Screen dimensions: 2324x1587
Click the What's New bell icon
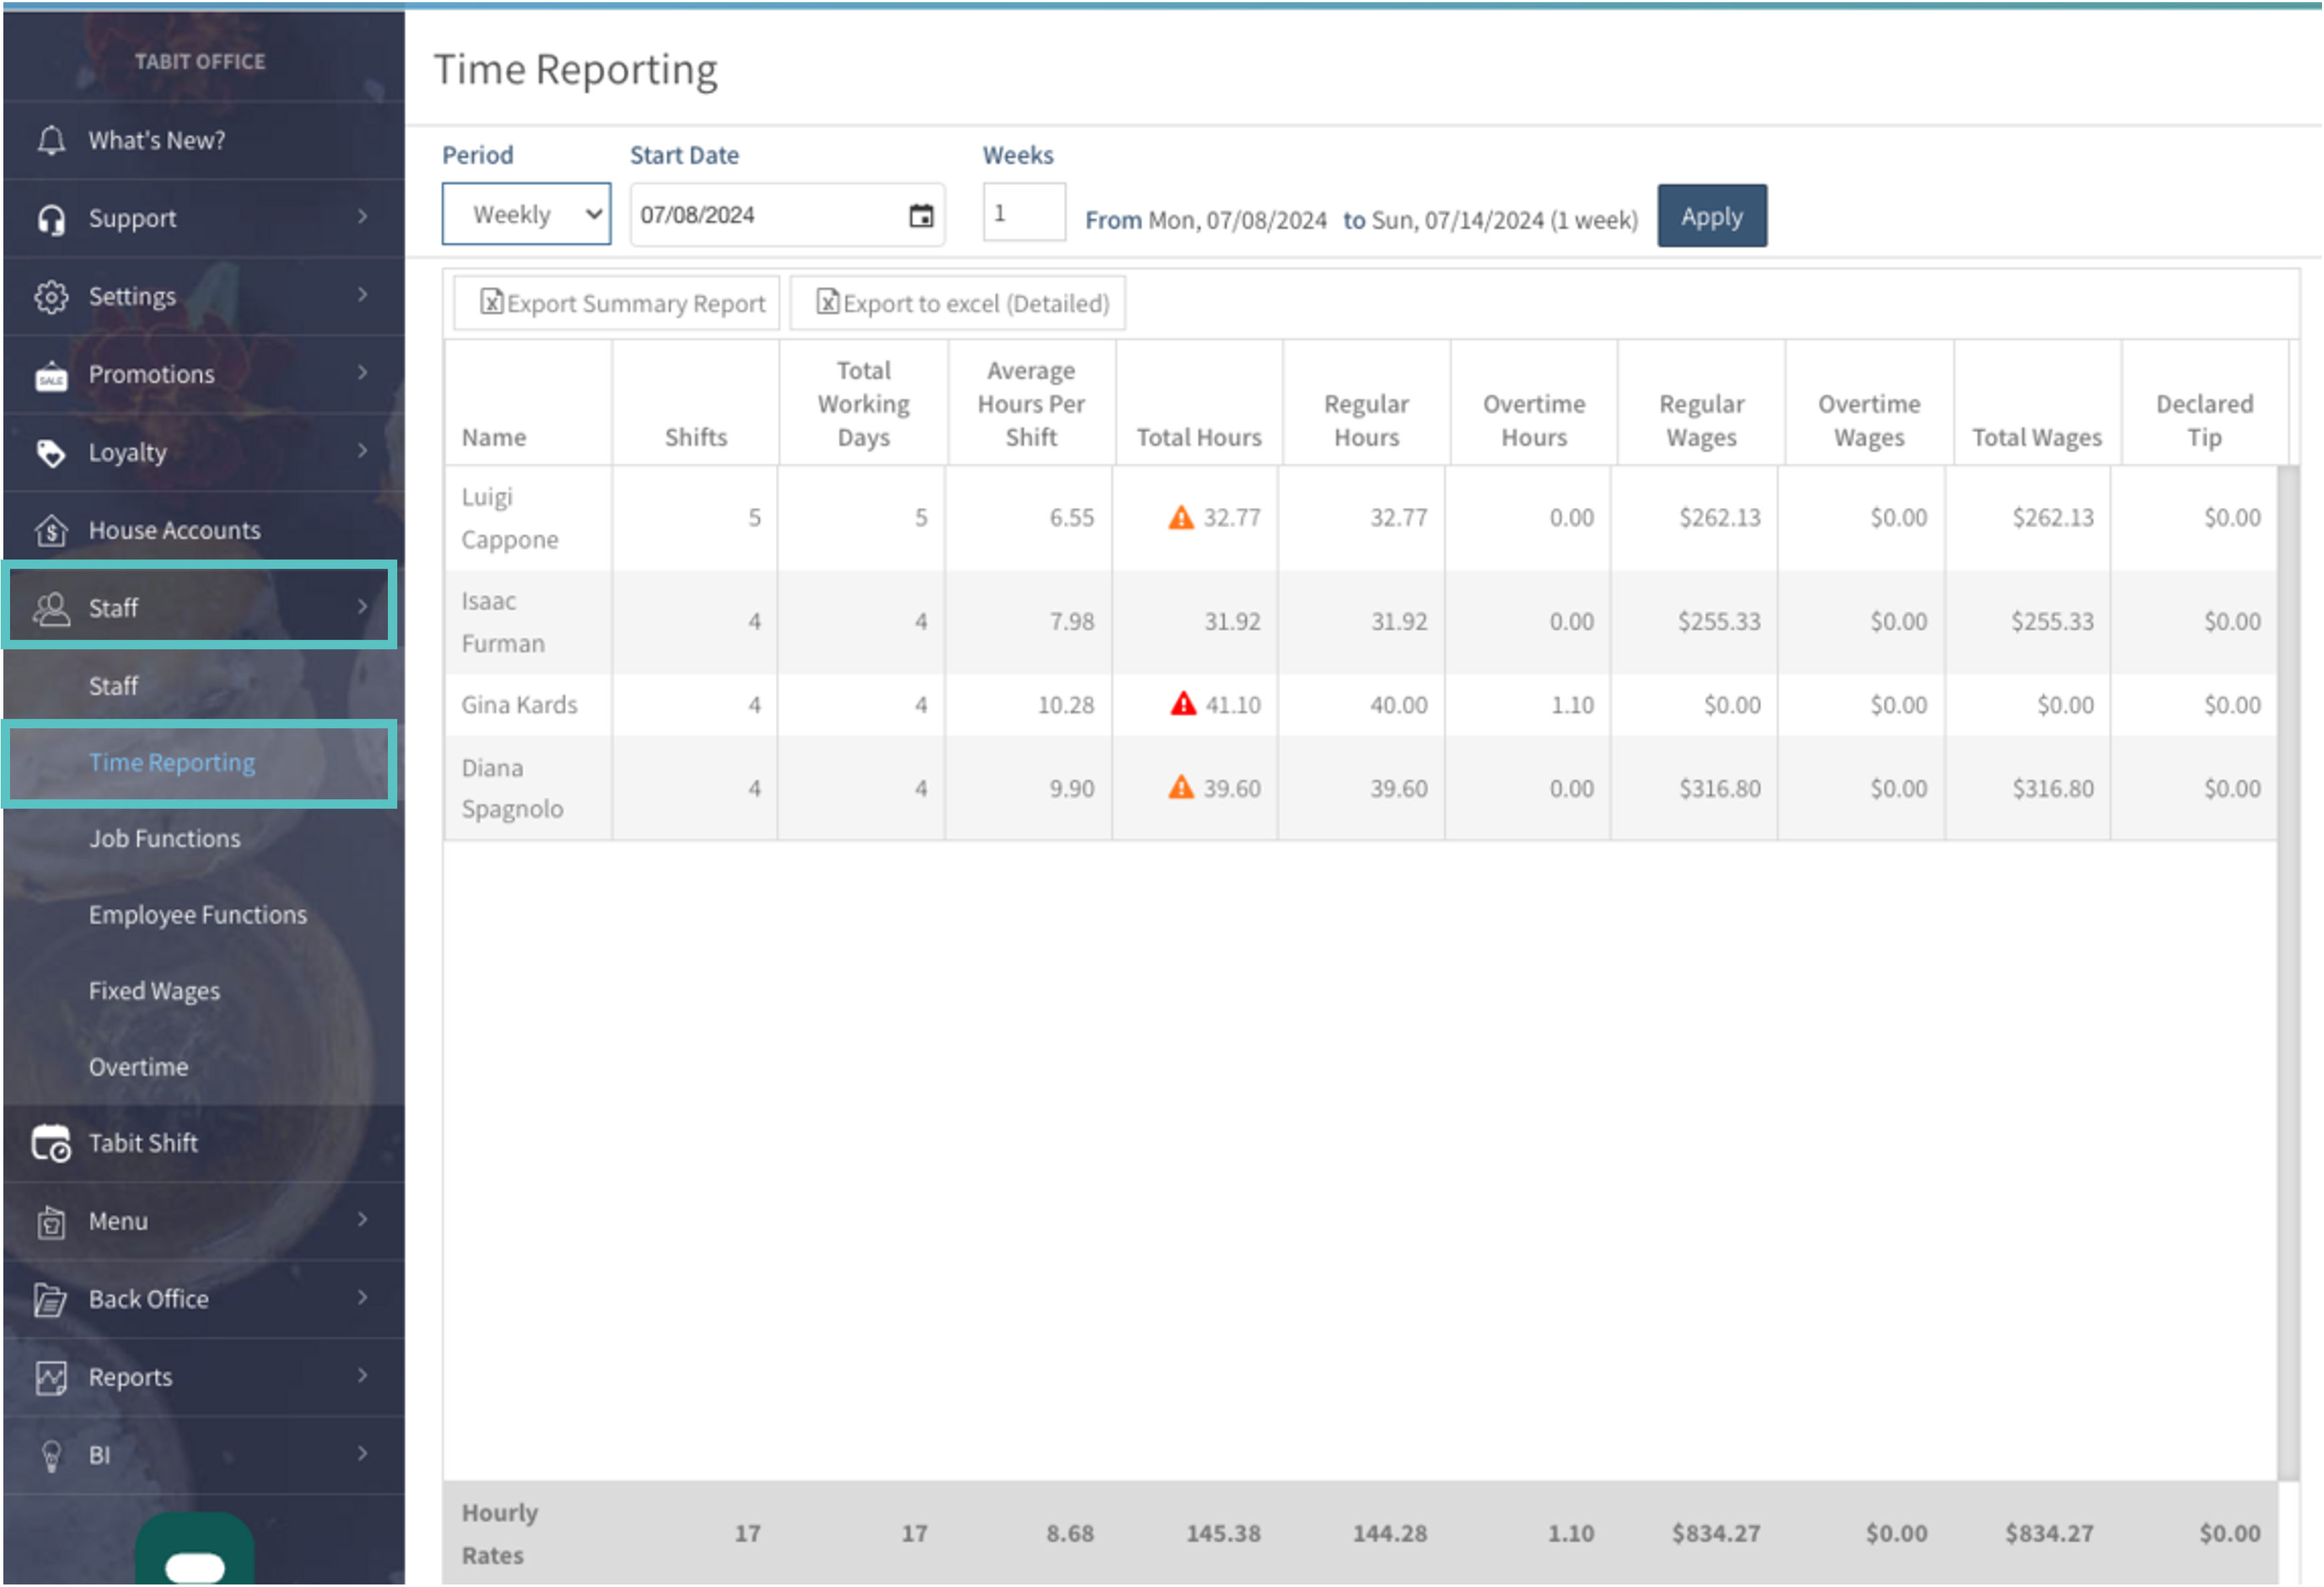pyautogui.click(x=51, y=140)
